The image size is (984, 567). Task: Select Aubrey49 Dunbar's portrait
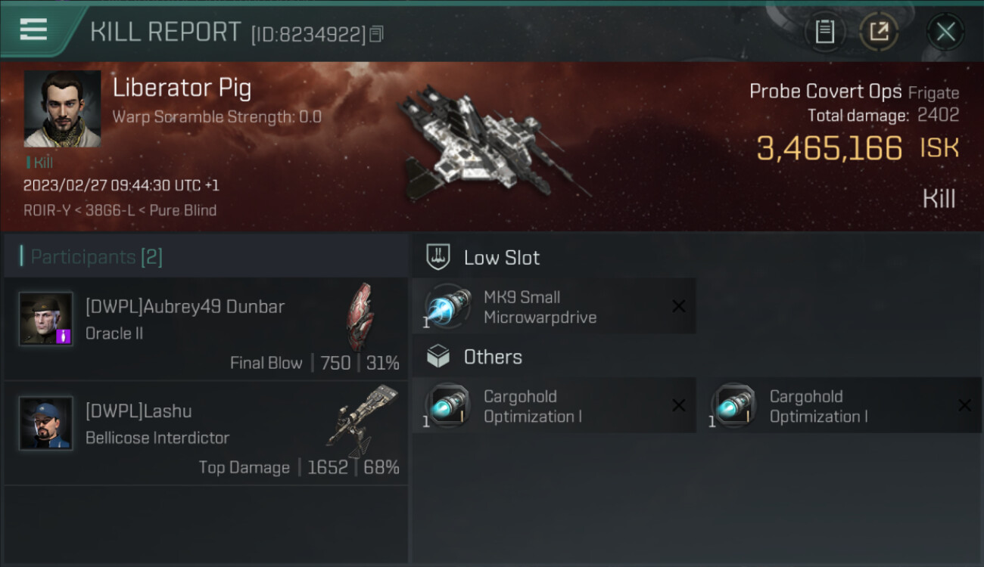tap(46, 318)
